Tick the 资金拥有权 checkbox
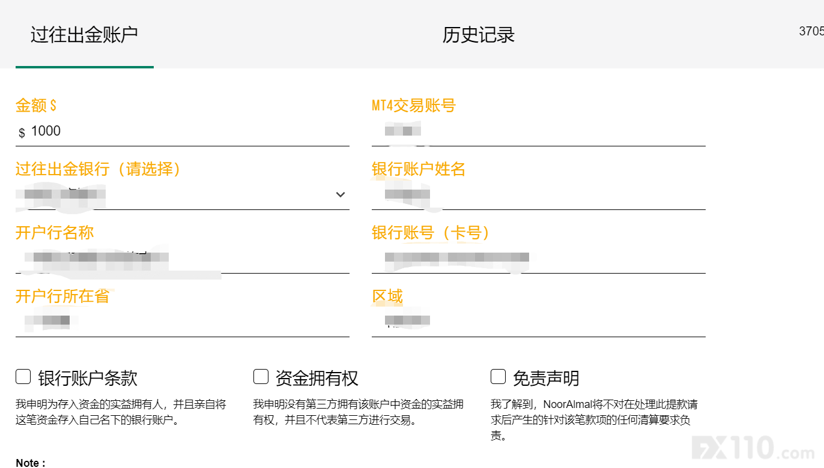 pos(261,377)
